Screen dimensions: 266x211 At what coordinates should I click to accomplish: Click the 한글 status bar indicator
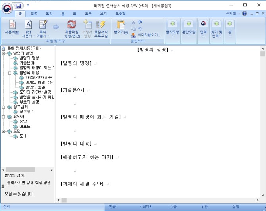pyautogui.click(x=112, y=207)
